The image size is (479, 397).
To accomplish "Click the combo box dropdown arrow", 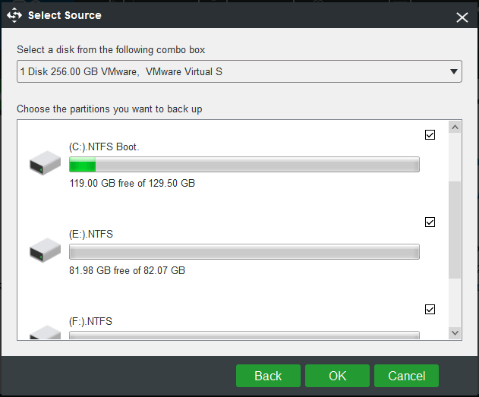I will pos(454,71).
